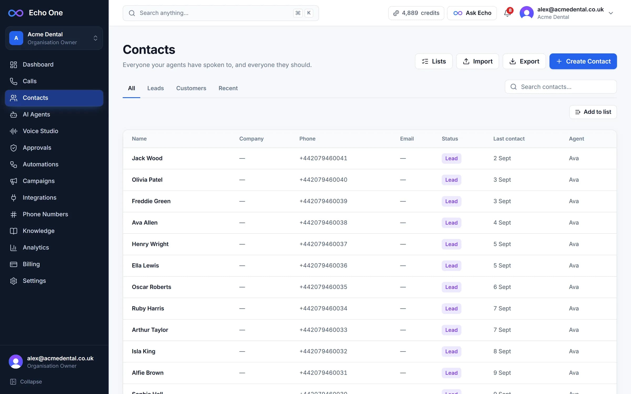Click the Create Contact button
This screenshot has width=631, height=394.
click(583, 61)
